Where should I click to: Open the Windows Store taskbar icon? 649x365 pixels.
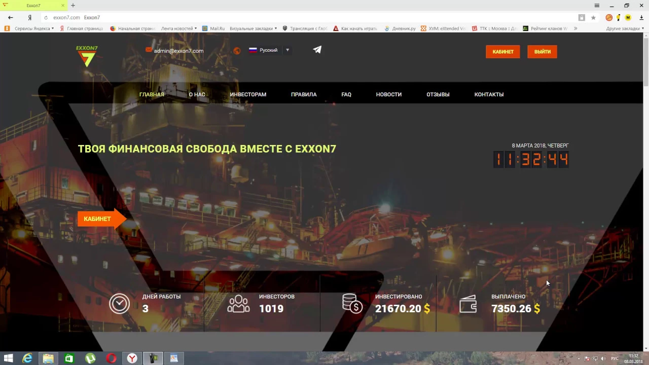tap(69, 358)
